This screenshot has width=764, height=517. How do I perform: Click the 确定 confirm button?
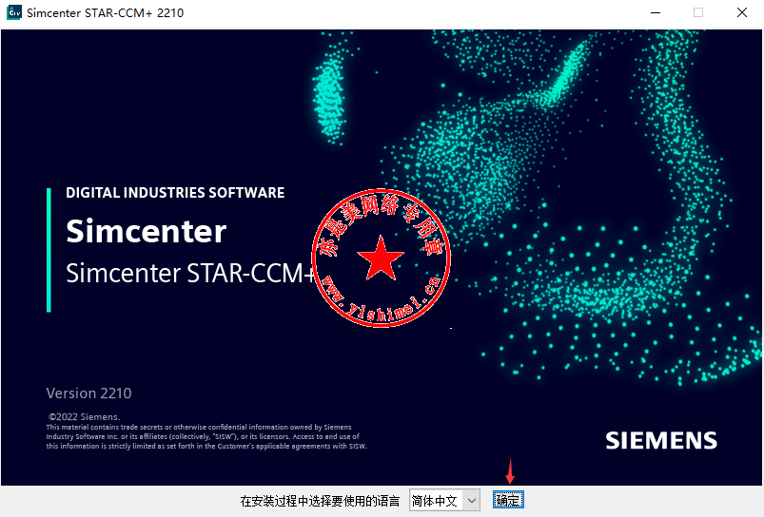click(508, 500)
